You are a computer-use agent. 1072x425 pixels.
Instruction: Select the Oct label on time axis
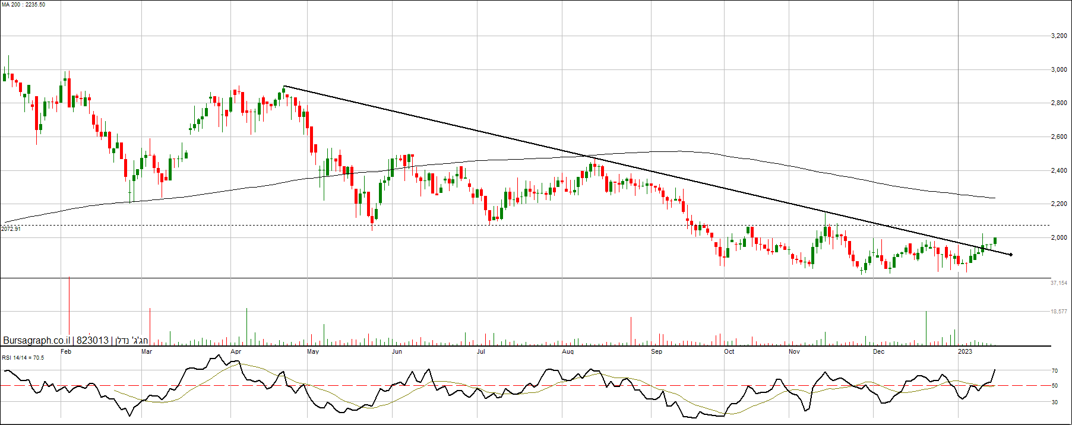point(729,352)
